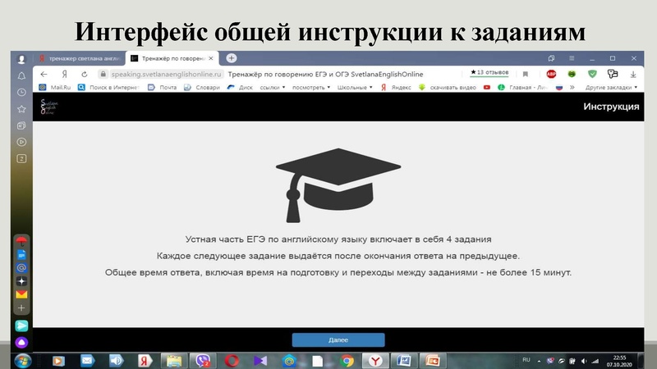
Task: Click the Yandex Я home icon in toolbar
Action: click(x=64, y=74)
